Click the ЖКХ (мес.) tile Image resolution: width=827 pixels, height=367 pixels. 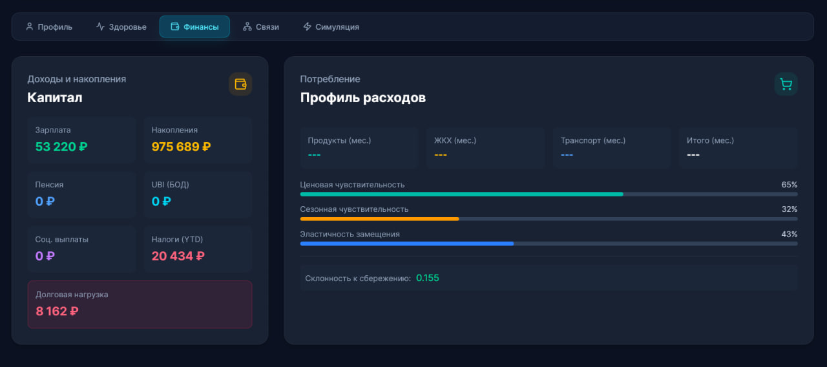(485, 148)
